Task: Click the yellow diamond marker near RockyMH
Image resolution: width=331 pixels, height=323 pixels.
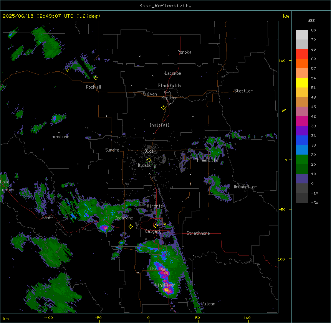Action: pyautogui.click(x=96, y=78)
